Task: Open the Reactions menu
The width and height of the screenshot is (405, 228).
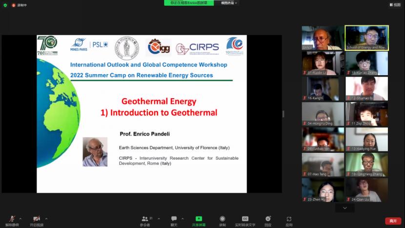Action: (x=268, y=219)
